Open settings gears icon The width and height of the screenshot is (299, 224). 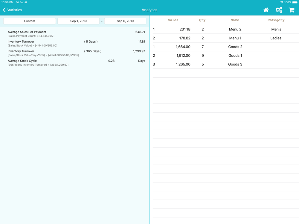279,10
